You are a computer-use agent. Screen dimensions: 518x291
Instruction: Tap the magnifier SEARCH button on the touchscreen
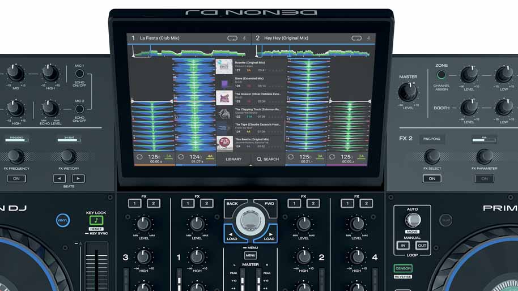[268, 159]
